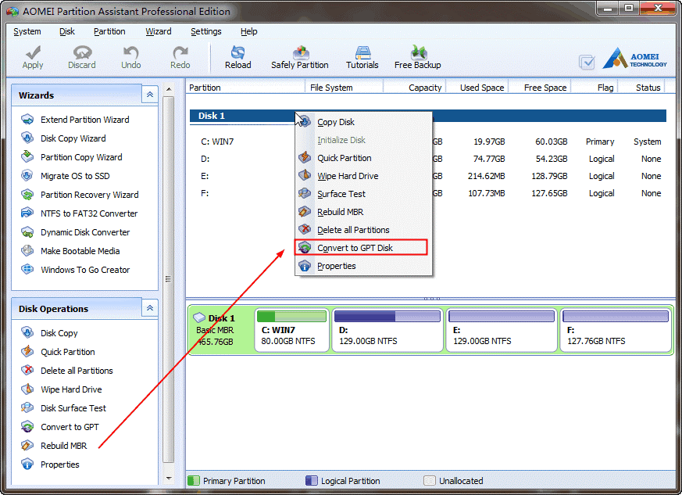Image resolution: width=682 pixels, height=495 pixels.
Task: Click the Discard toolbar icon
Action: (82, 52)
